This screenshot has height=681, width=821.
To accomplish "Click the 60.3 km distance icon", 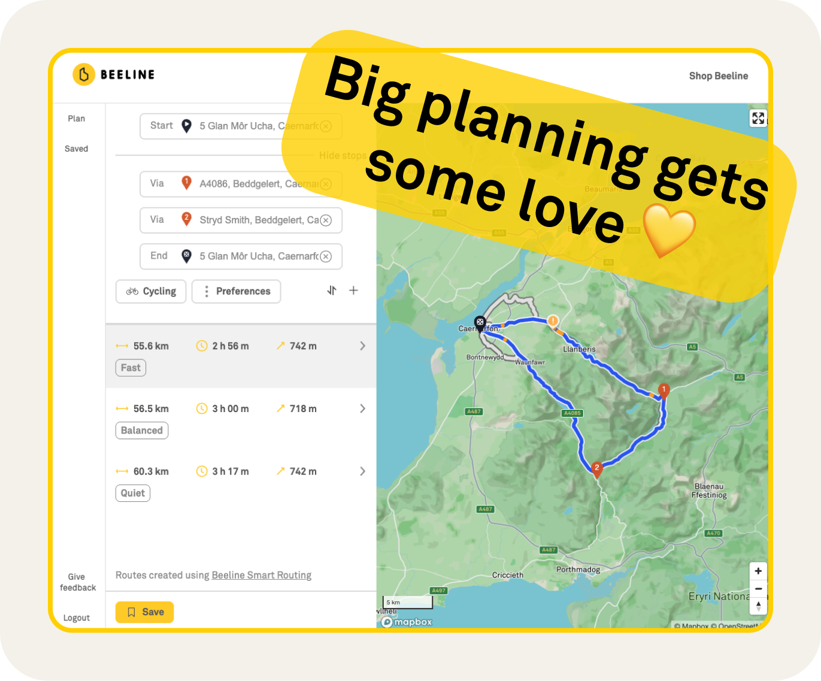I will [122, 471].
